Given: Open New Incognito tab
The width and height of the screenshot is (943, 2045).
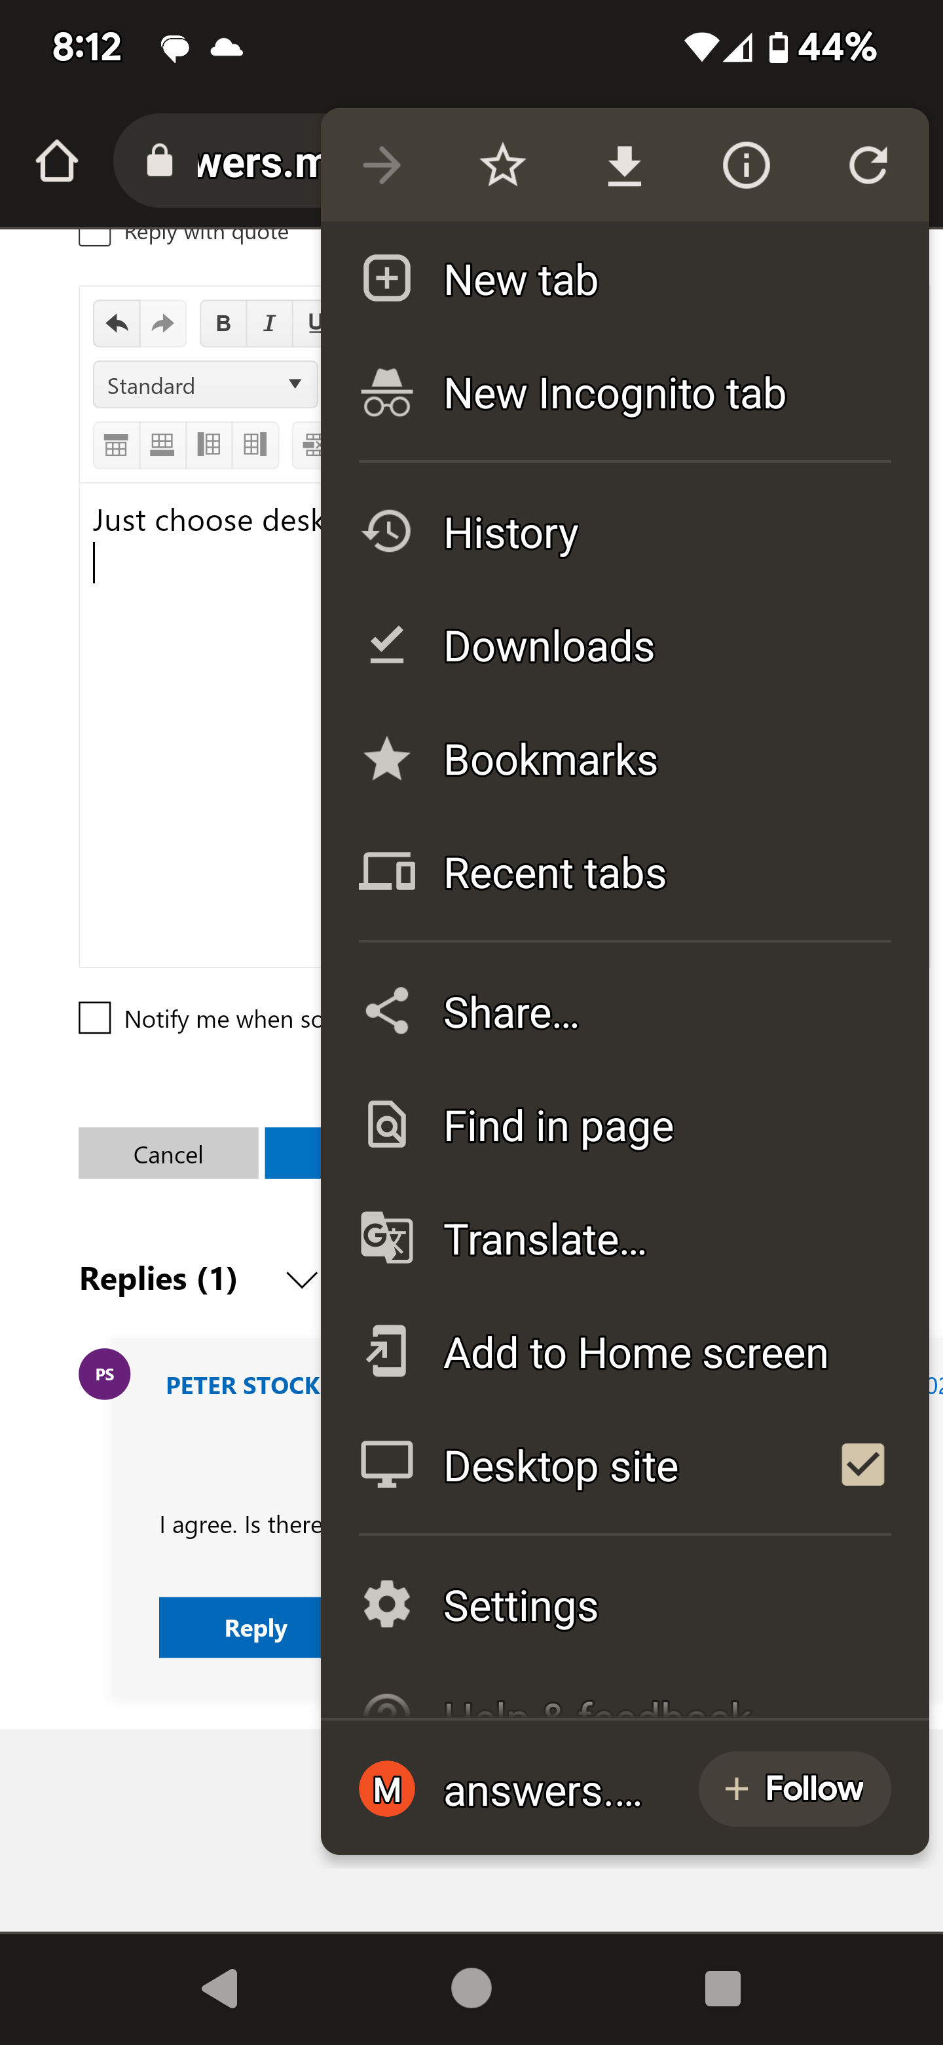Looking at the screenshot, I should click(x=625, y=393).
